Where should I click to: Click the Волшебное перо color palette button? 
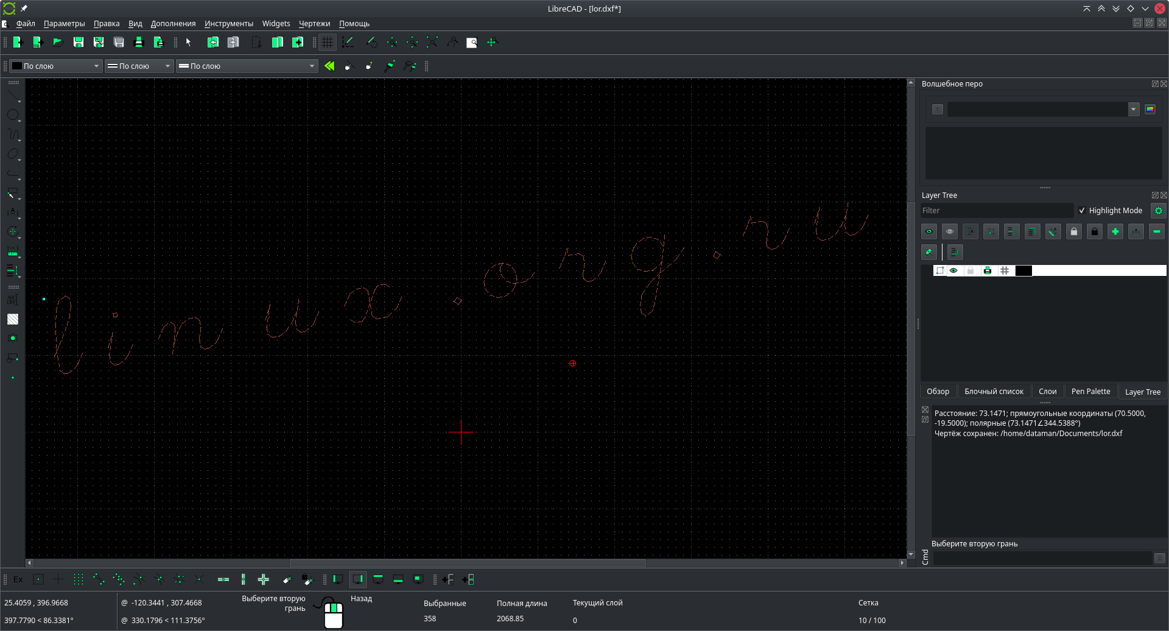pos(1150,110)
